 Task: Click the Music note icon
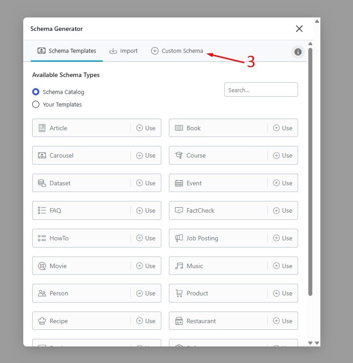(179, 266)
